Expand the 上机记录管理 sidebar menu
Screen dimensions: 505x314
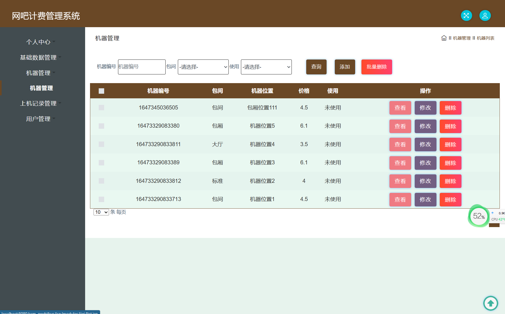[38, 103]
